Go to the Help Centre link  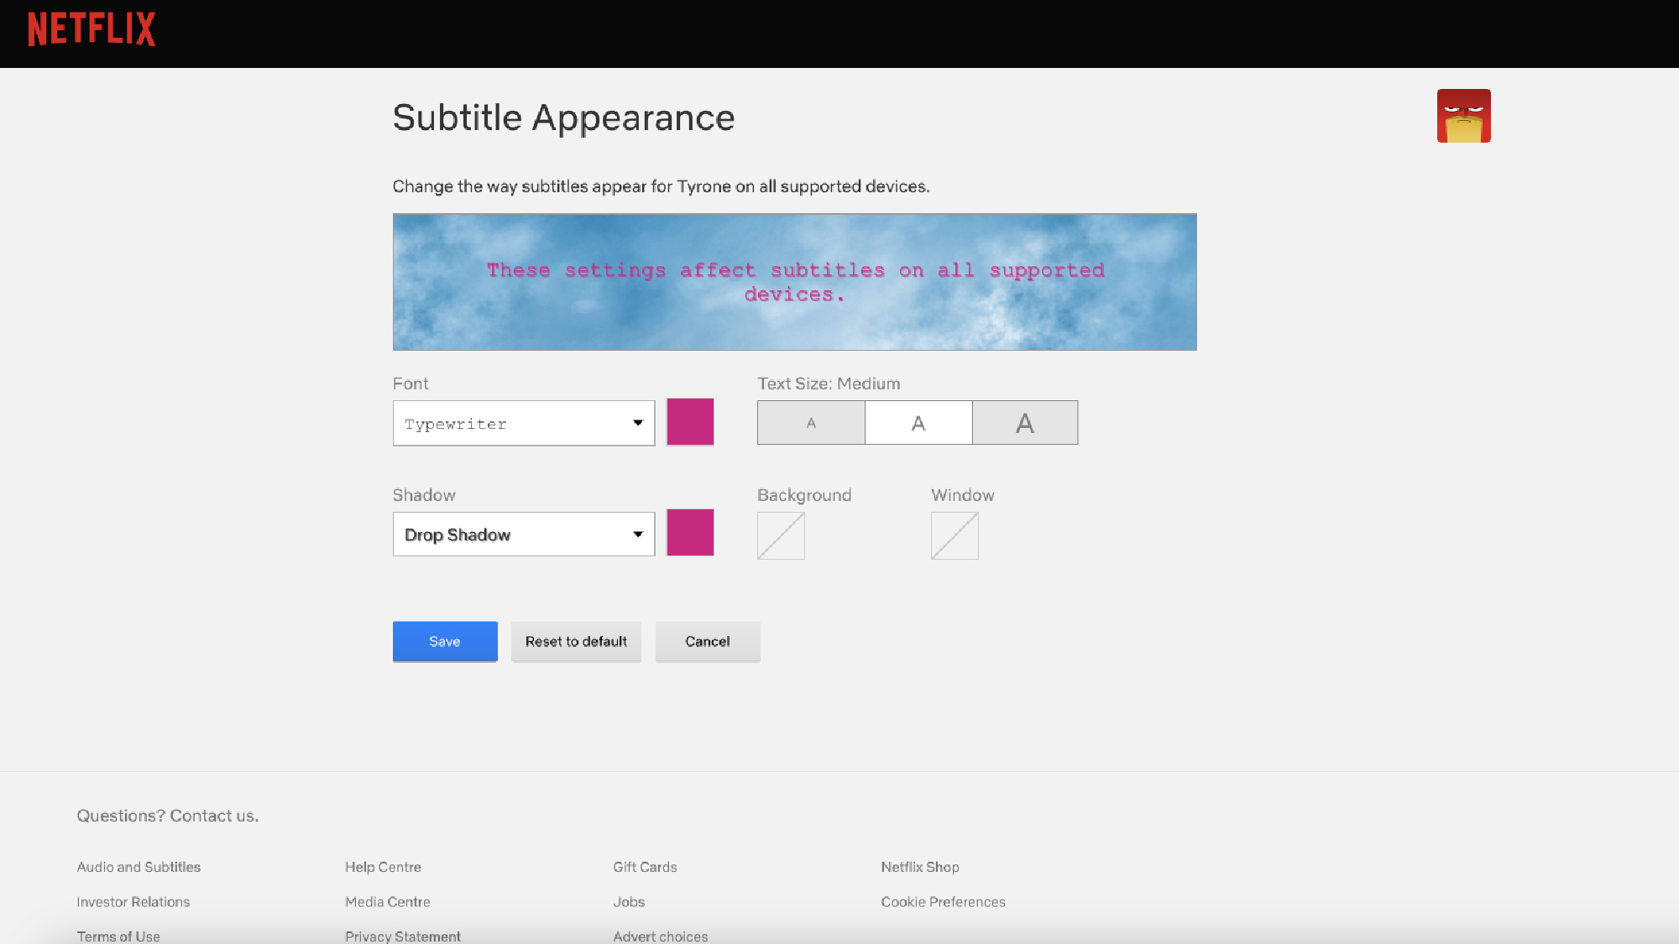tap(383, 867)
